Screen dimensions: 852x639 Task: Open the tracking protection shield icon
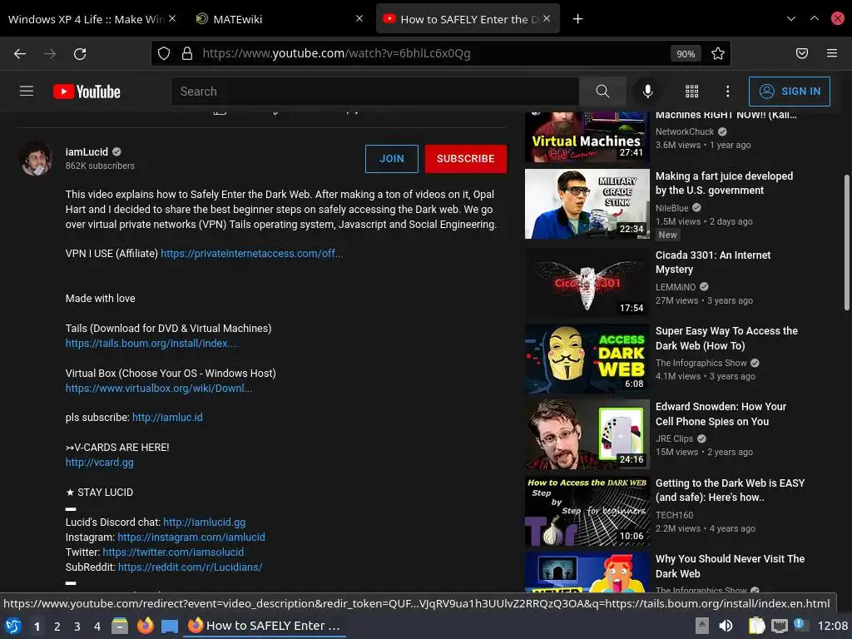tap(164, 53)
